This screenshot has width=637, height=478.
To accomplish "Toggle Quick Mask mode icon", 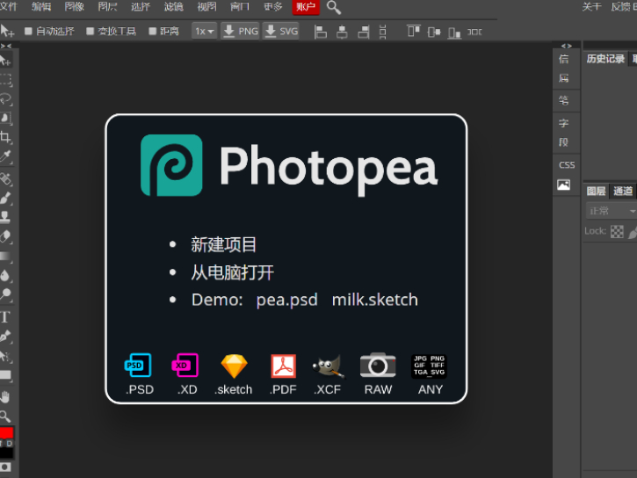I will 5,467.
